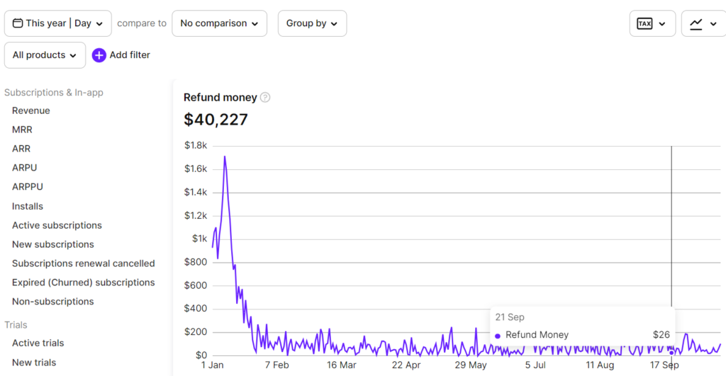Click the 21 Sep data point on chart
Viewport: 726px width, 376px height.
click(x=671, y=352)
